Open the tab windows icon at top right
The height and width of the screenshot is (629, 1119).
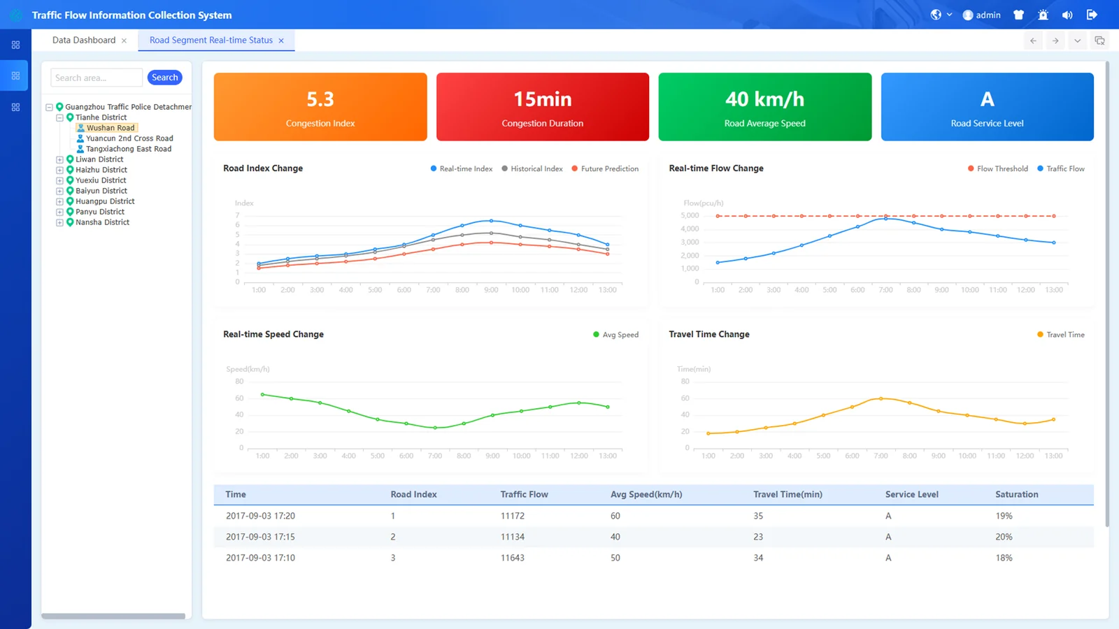coord(1099,41)
